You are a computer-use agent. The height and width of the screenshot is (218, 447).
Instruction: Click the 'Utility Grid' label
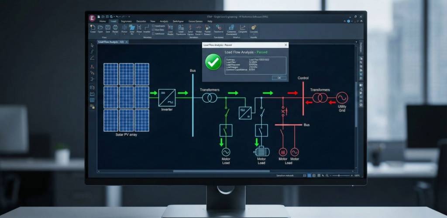[342, 108]
